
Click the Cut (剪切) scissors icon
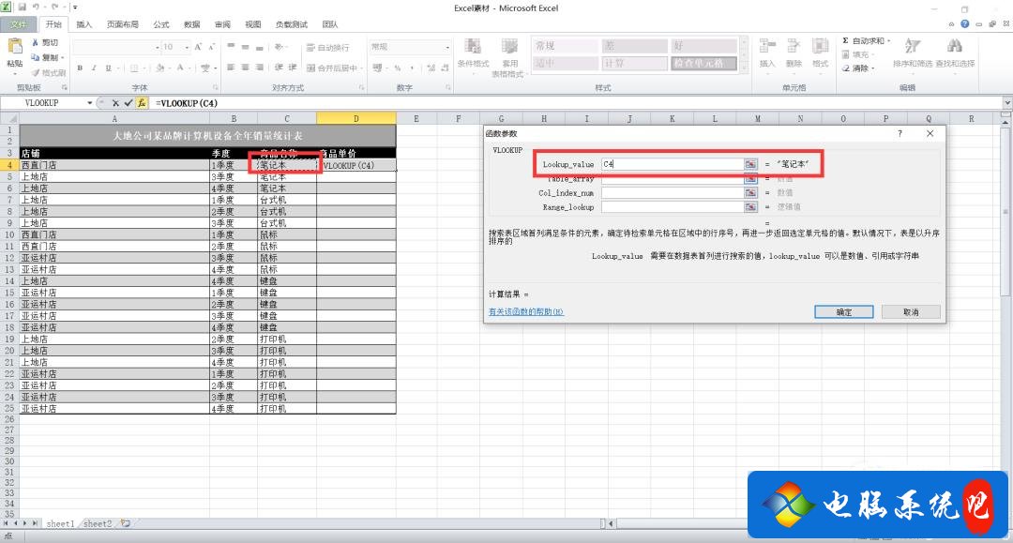[36, 42]
